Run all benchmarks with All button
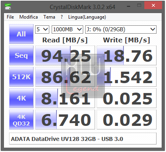Screen dimensions: 166x152 21,34
